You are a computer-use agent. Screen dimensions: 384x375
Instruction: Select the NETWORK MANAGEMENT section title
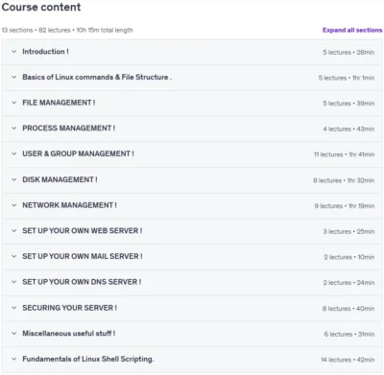(69, 205)
